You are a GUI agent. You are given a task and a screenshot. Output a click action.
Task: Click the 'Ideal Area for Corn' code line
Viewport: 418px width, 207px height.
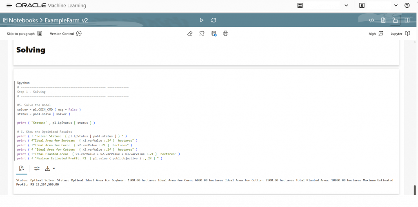(x=74, y=145)
